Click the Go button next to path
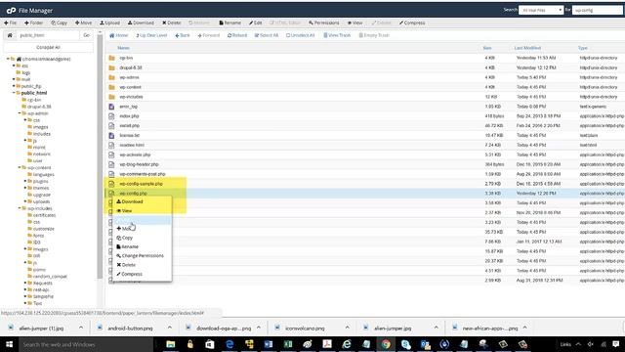The width and height of the screenshot is (625, 352). [x=87, y=35]
